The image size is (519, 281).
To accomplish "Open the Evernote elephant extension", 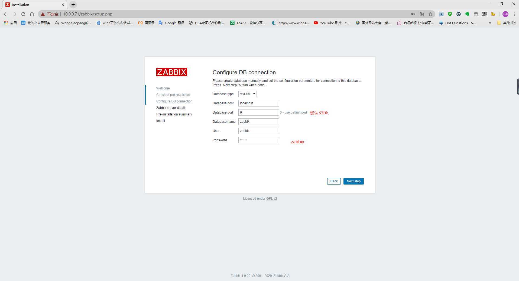I will [x=467, y=14].
